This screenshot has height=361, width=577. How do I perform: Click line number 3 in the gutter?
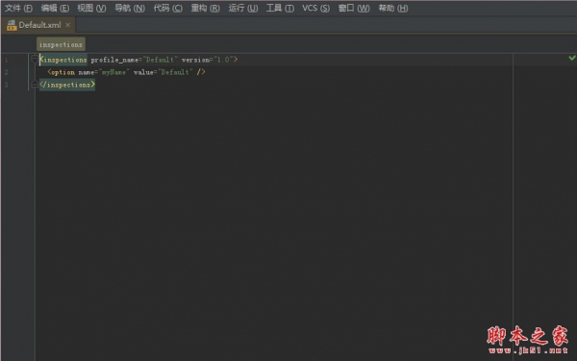(x=7, y=85)
